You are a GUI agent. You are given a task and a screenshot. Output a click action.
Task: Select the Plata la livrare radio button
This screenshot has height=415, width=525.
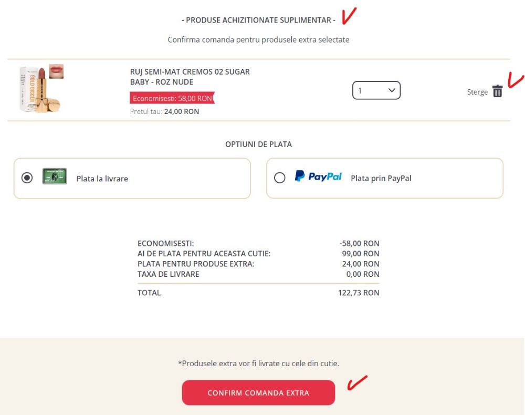click(x=27, y=178)
